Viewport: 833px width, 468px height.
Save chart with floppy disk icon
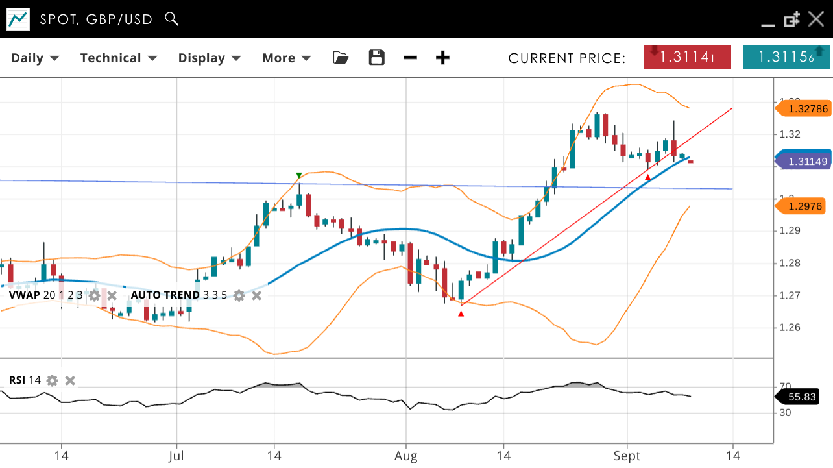(376, 58)
